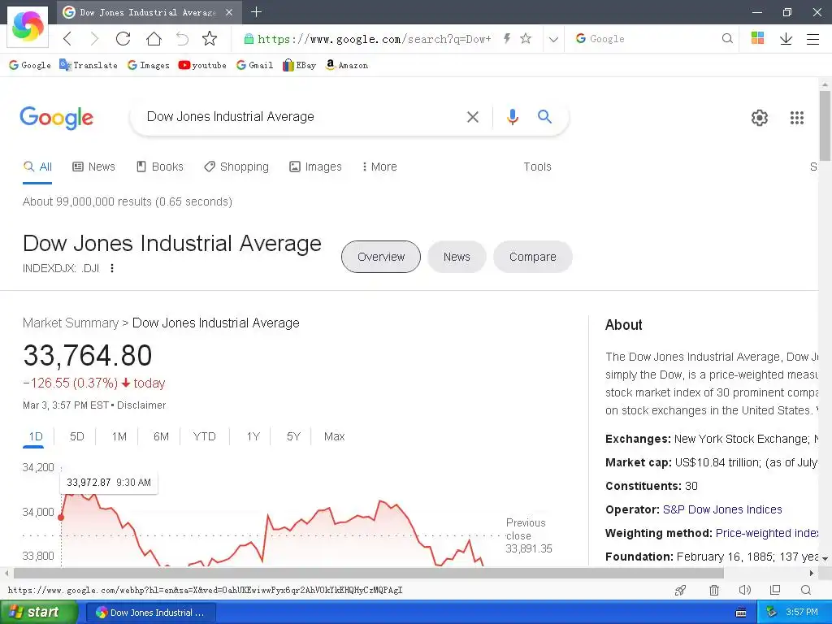Image resolution: width=832 pixels, height=624 pixels.
Task: Click the lightning bolt speed mode icon
Action: pos(507,38)
